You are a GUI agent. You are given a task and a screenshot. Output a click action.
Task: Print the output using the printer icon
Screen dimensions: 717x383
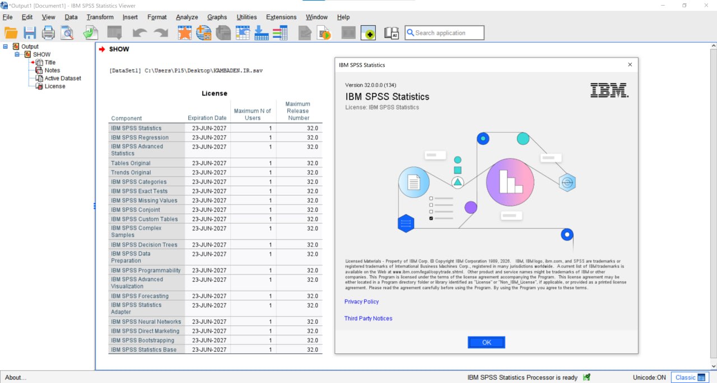[48, 33]
